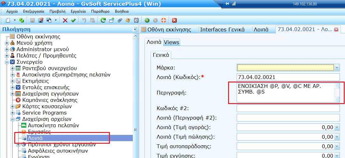Open the Μάρκα dropdown list
Screen dimensions: 345x158
[x=336, y=68]
